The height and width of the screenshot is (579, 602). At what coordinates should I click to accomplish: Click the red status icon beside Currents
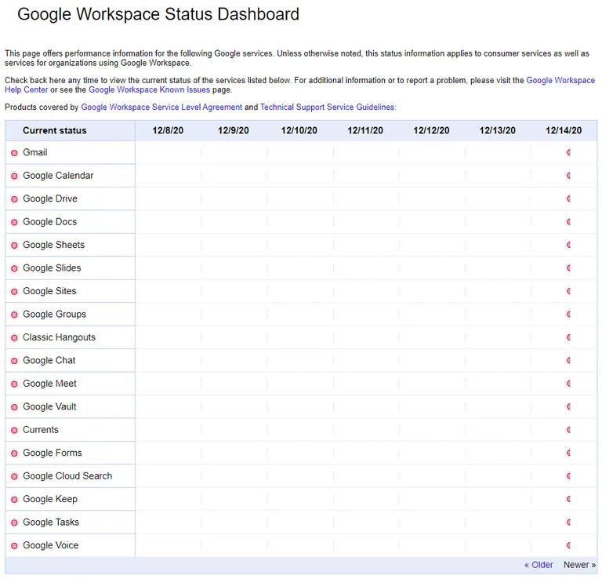(x=14, y=430)
